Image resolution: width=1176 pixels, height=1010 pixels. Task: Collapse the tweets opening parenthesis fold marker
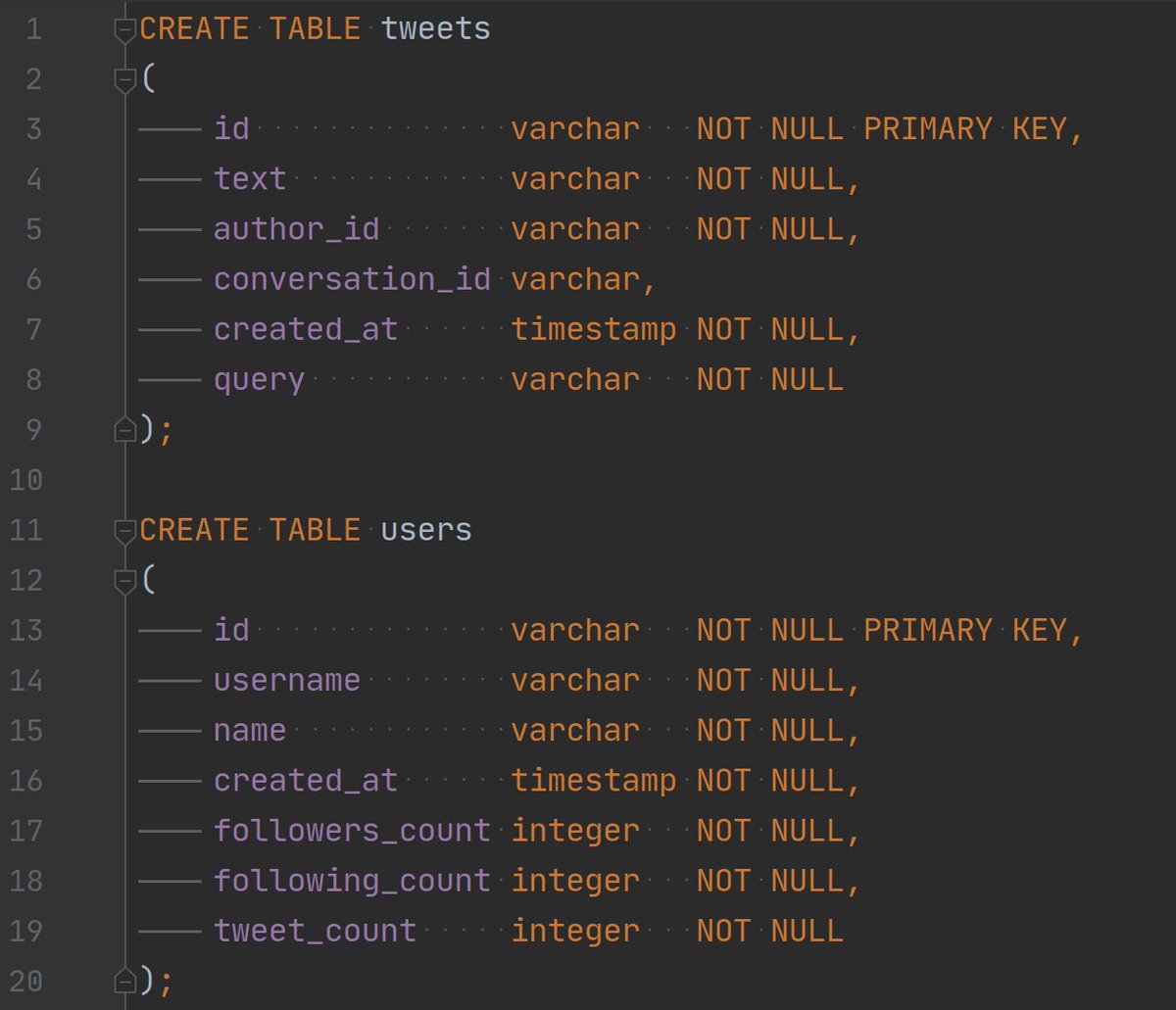(x=124, y=81)
